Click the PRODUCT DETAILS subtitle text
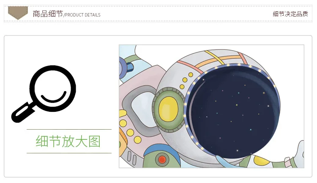Image resolution: width=317 pixels, height=183 pixels. [82, 15]
